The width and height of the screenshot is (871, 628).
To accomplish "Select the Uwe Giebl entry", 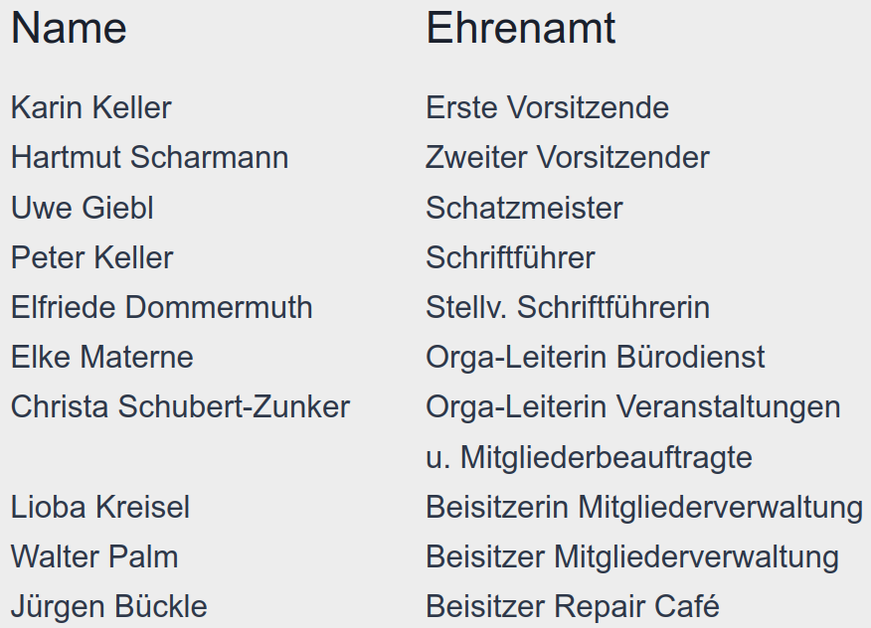I will pos(83,208).
